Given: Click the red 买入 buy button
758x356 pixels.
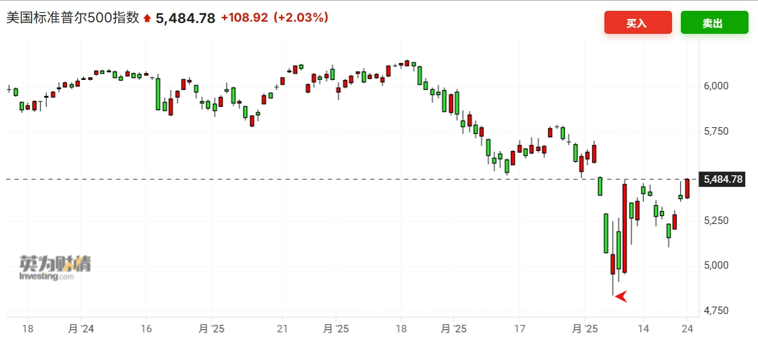Looking at the screenshot, I should pos(638,23).
